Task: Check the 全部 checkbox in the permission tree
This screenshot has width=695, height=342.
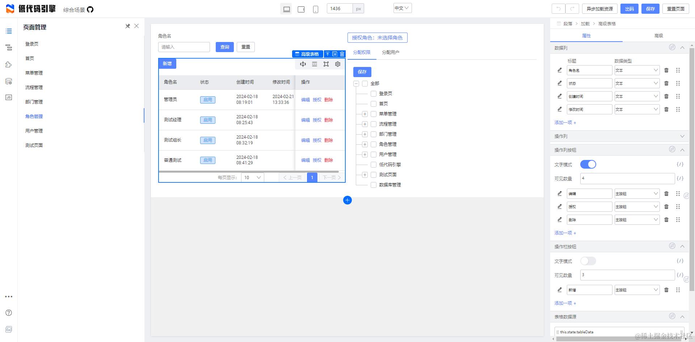Action: pos(365,83)
